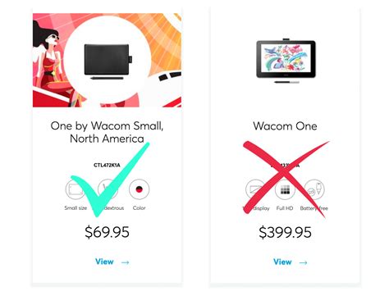389x296 pixels.
Task: Click the Color label text
Action: pyautogui.click(x=139, y=208)
